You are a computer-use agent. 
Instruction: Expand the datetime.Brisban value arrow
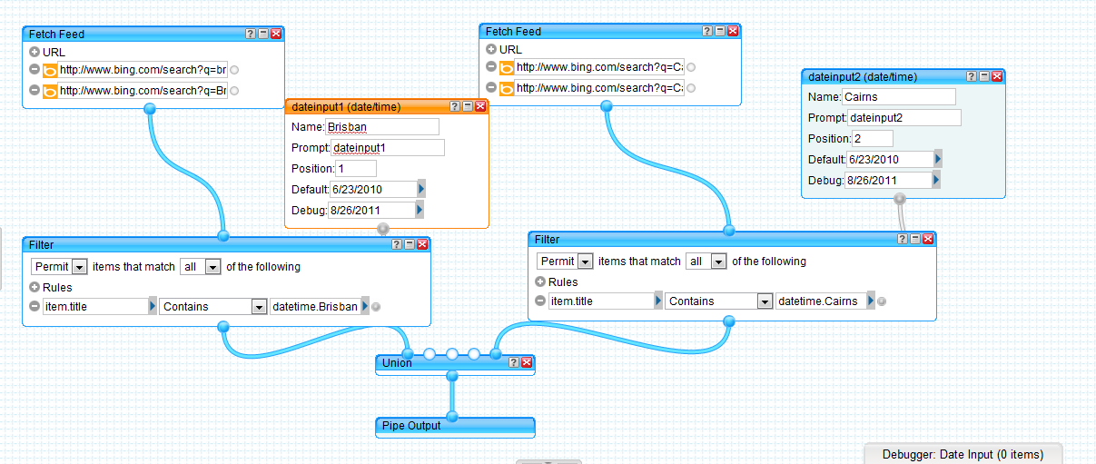click(x=365, y=307)
